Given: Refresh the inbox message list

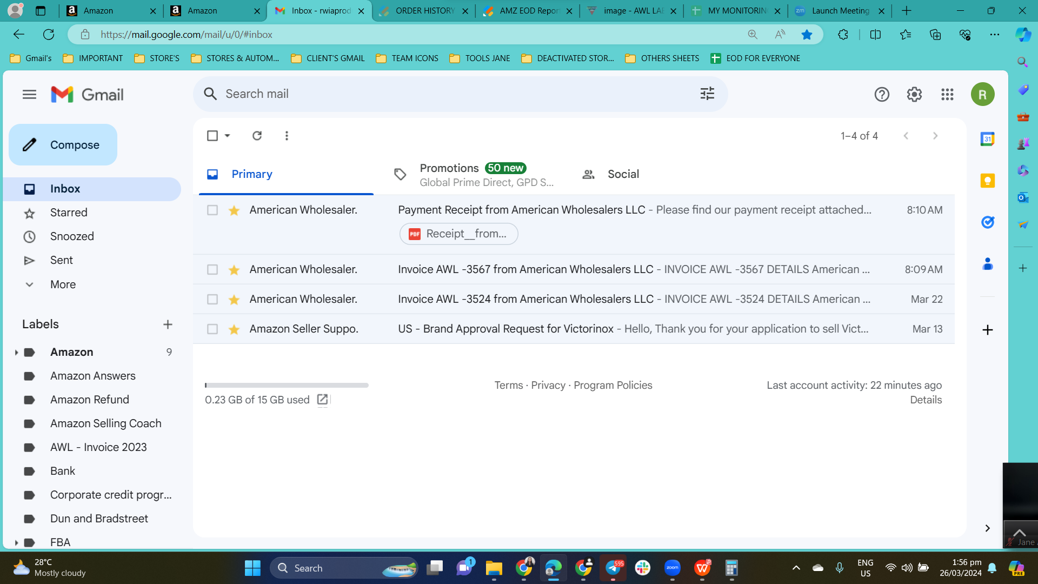Looking at the screenshot, I should [x=257, y=136].
